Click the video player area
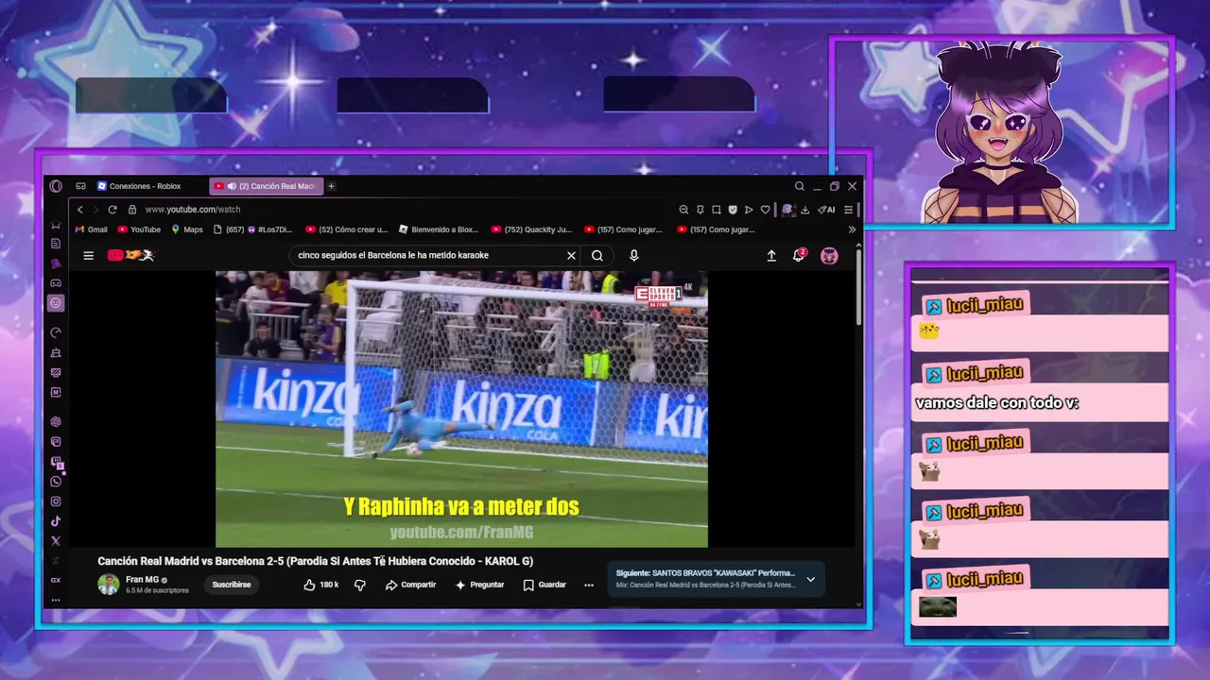 pyautogui.click(x=461, y=409)
